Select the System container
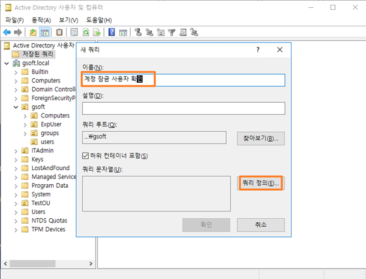The image size is (366, 279). pyautogui.click(x=36, y=195)
